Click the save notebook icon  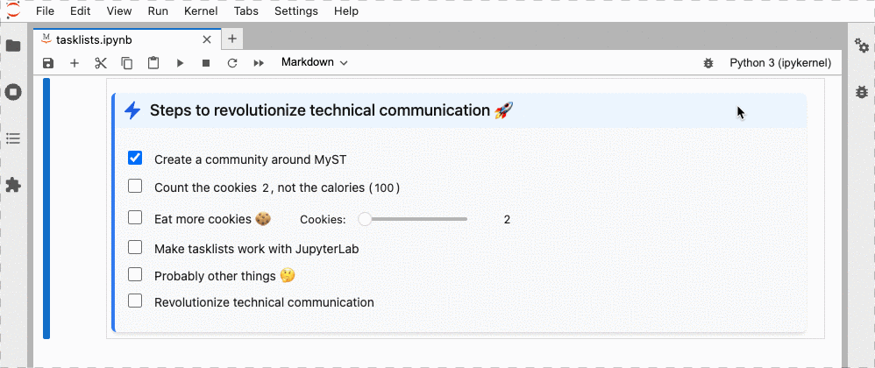[x=48, y=63]
